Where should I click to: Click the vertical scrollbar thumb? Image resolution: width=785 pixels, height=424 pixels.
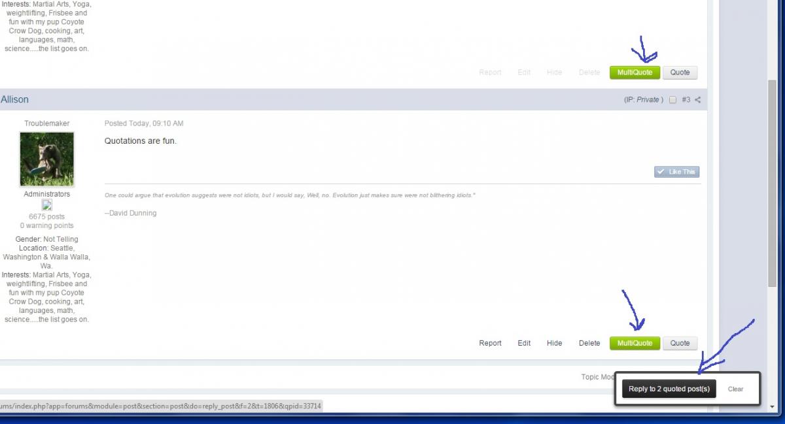click(772, 183)
